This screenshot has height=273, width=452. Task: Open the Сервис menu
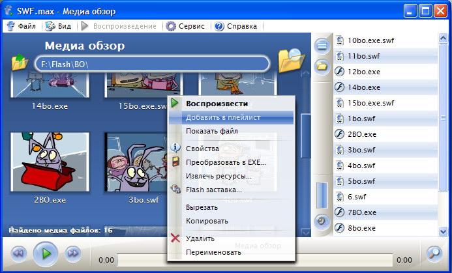click(185, 26)
